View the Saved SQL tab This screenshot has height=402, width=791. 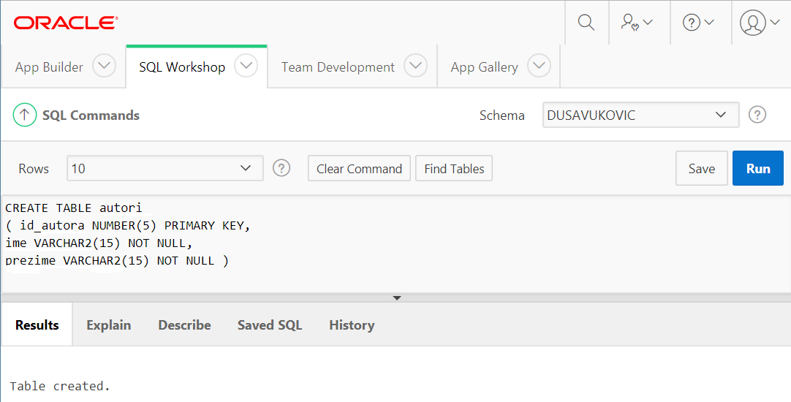point(270,325)
